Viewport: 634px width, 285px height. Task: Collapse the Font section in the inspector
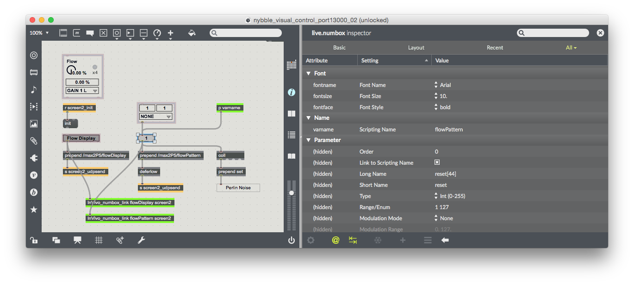click(x=308, y=73)
